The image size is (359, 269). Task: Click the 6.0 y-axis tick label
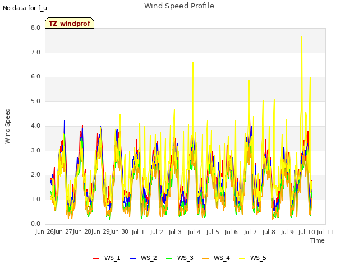point(35,77)
